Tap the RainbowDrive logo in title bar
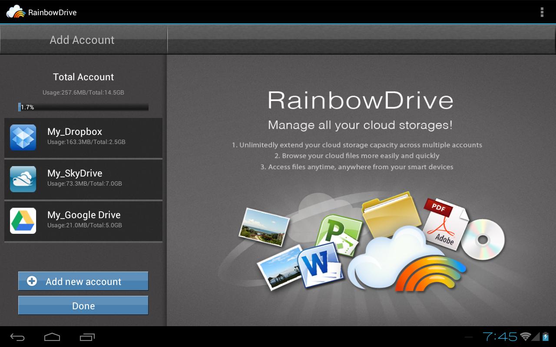Viewport: 556px width, 347px height. [x=16, y=12]
